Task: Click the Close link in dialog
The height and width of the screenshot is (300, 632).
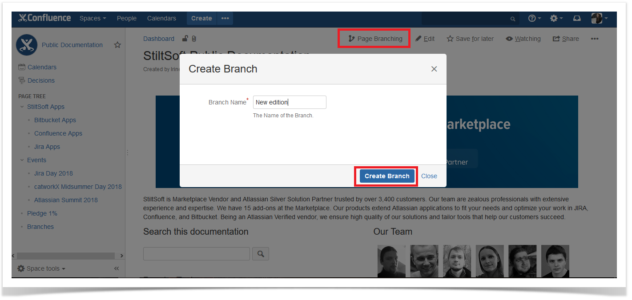Action: click(429, 176)
